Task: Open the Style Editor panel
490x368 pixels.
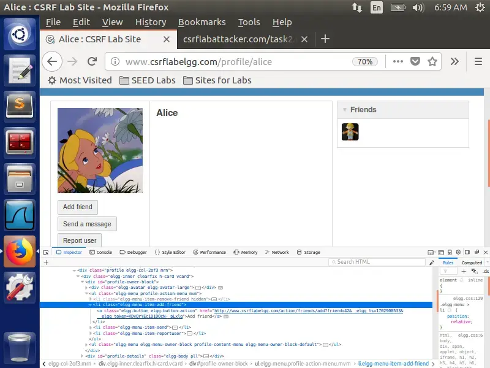Action: point(170,252)
